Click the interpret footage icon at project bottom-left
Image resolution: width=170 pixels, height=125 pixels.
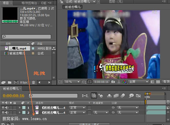pyautogui.click(x=4, y=82)
